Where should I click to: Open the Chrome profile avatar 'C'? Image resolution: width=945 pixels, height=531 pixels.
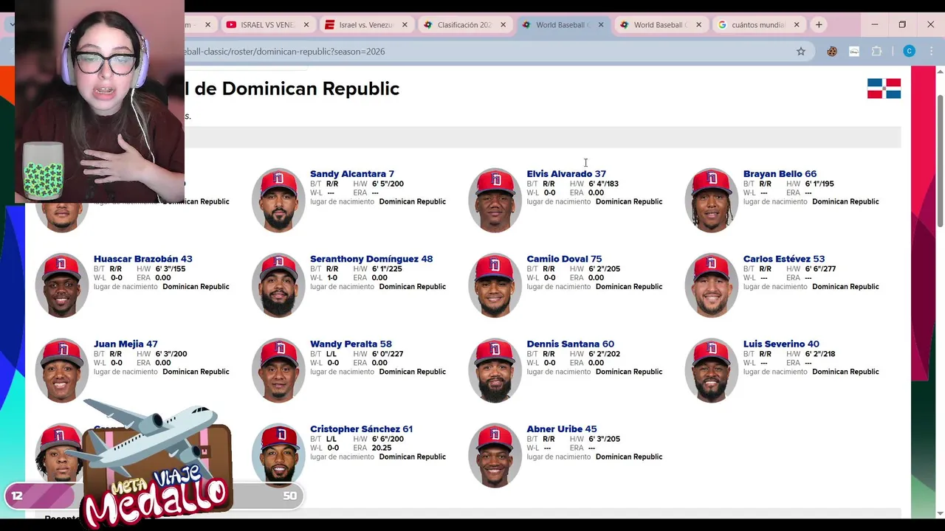pyautogui.click(x=909, y=52)
